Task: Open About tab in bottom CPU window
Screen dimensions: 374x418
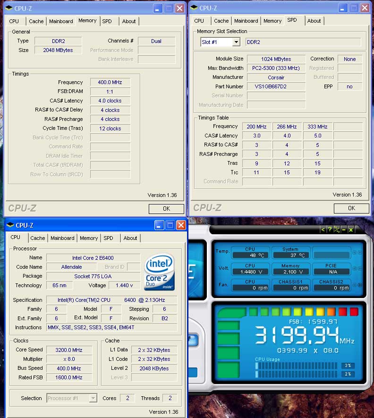Action: tap(130, 238)
